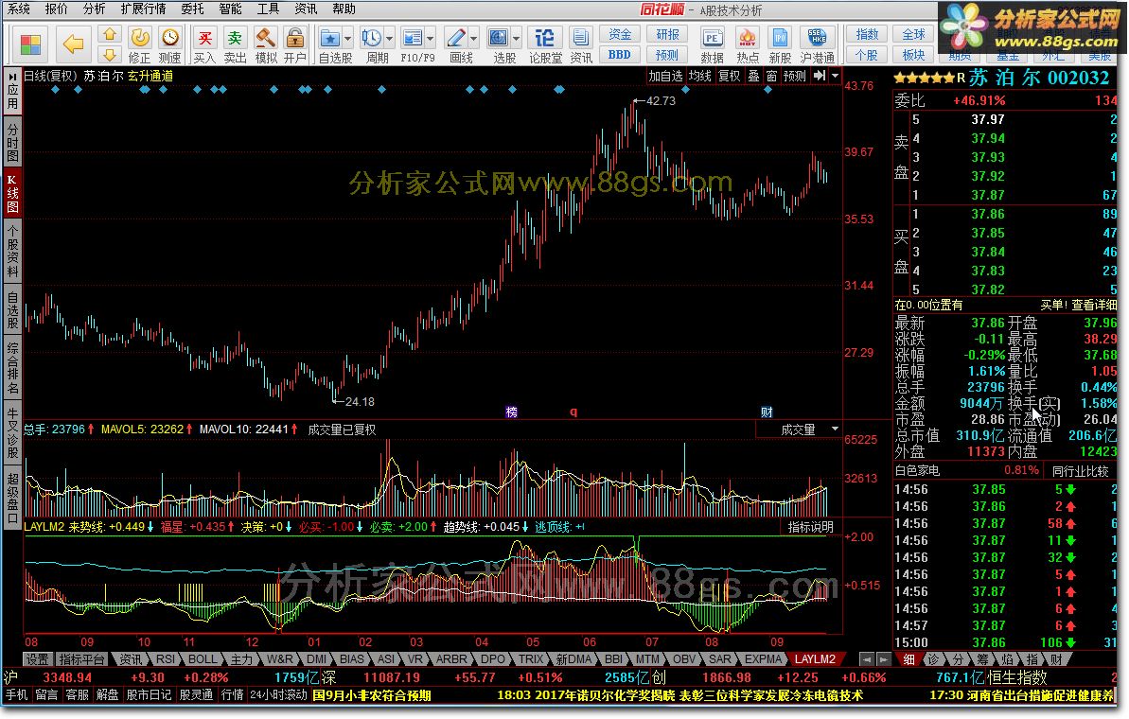Screen dimensions: 1129x719
Task: Open the 系统 menu
Action: click(19, 9)
